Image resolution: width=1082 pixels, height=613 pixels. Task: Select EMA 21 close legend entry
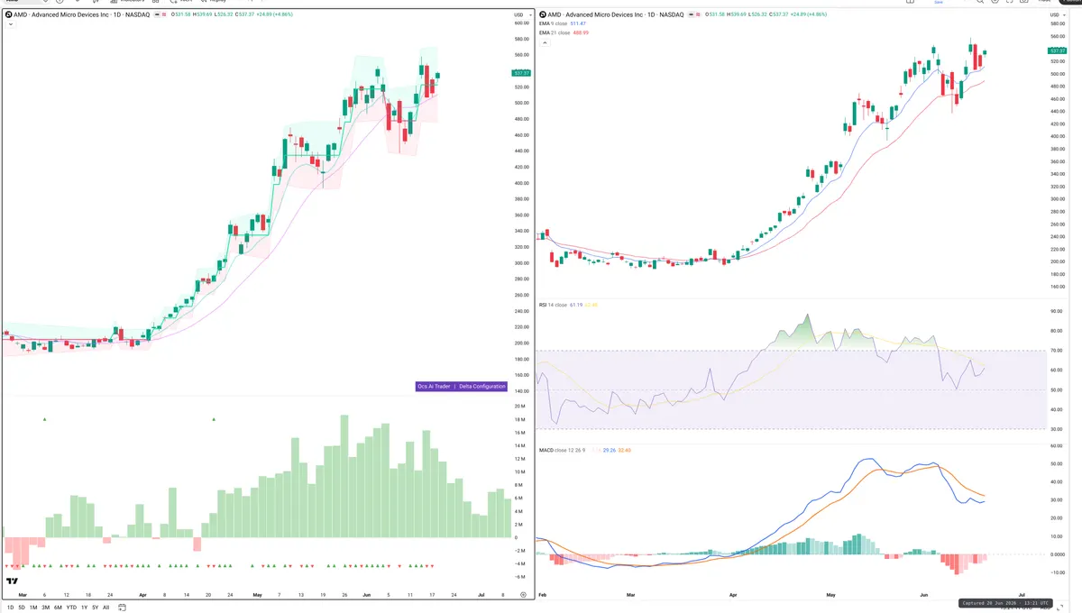coord(555,32)
